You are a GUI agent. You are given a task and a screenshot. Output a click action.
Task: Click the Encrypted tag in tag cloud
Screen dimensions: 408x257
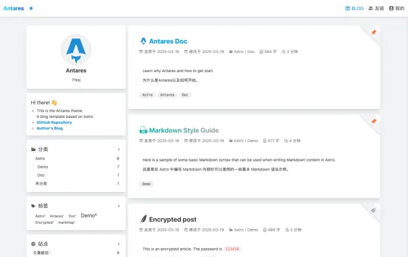click(x=45, y=223)
